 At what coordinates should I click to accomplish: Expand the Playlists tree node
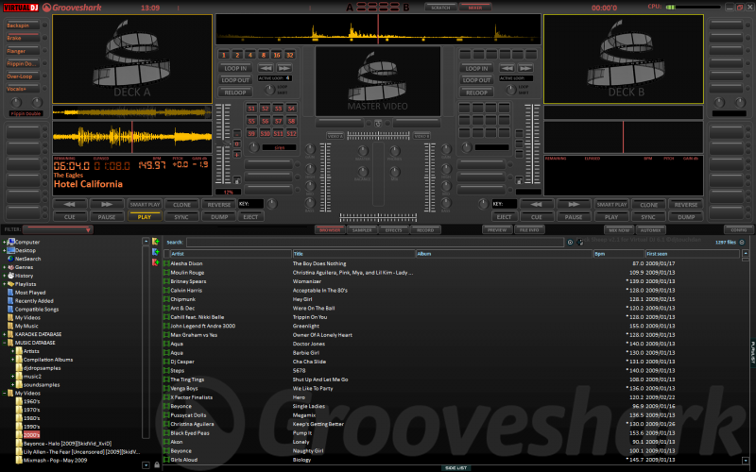click(x=5, y=284)
